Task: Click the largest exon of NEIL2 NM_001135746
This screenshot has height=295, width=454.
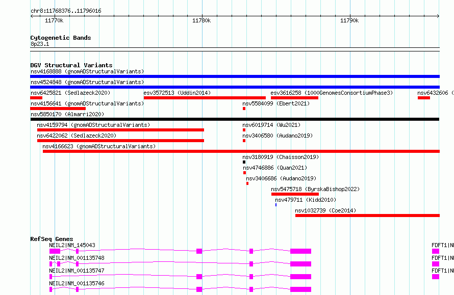Action: point(301,289)
